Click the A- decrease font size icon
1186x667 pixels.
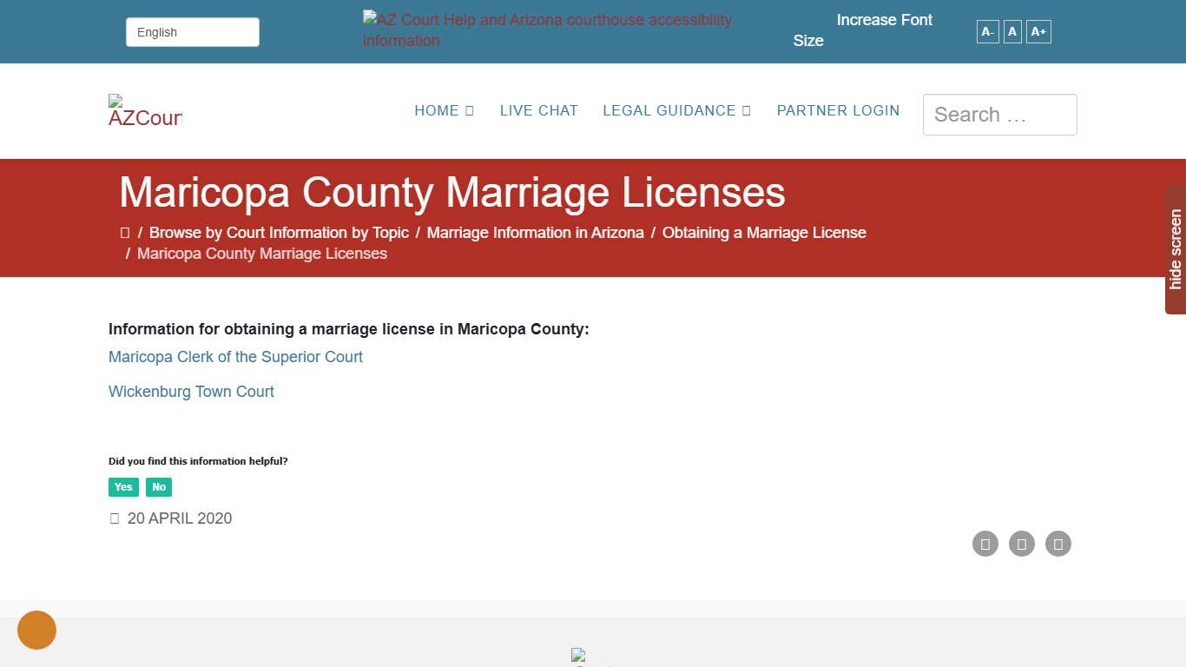pos(987,31)
